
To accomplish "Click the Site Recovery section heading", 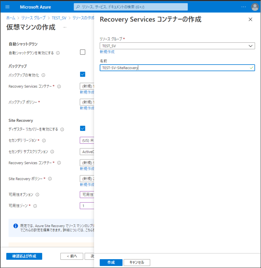I will [x=21, y=121].
